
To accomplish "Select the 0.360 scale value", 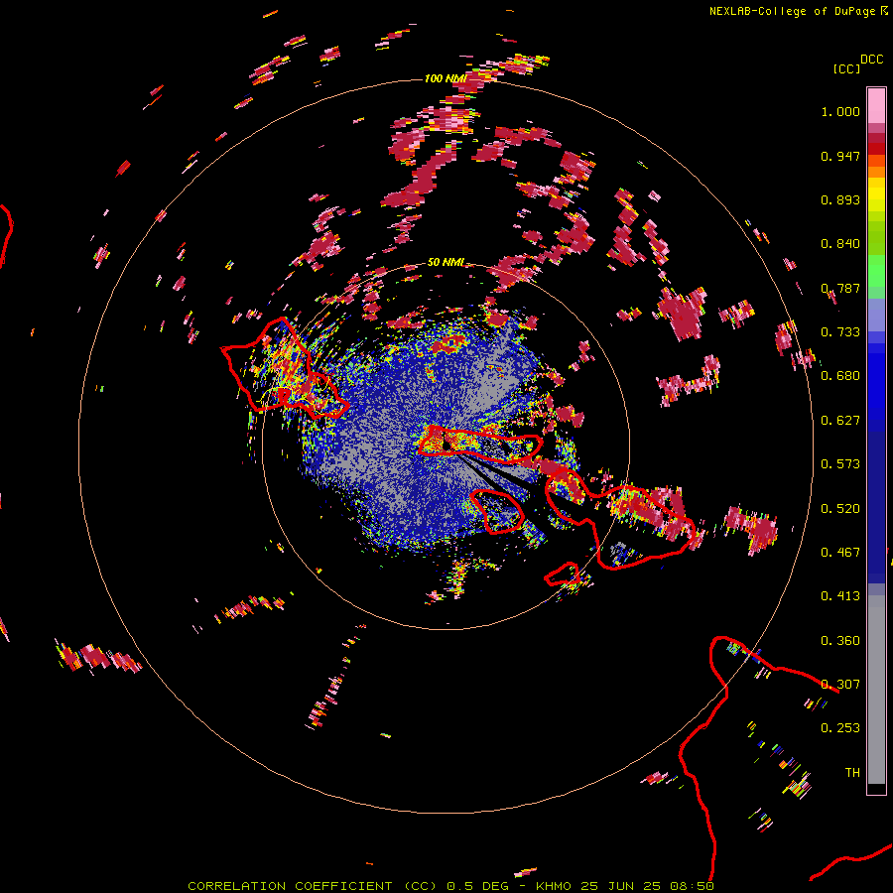I will (840, 641).
